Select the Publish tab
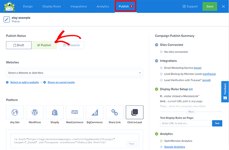 [126, 6]
